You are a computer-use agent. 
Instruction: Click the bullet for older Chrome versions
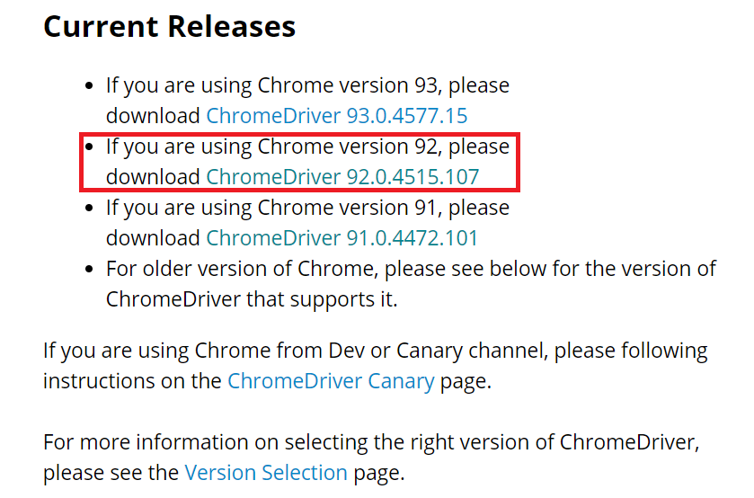(x=89, y=269)
